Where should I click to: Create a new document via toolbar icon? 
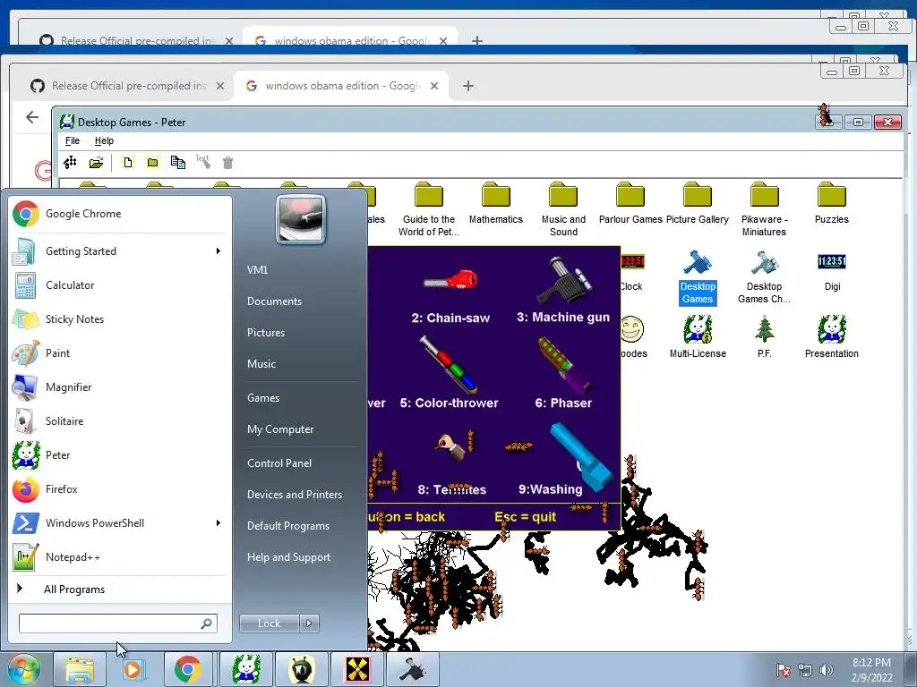pyautogui.click(x=127, y=163)
